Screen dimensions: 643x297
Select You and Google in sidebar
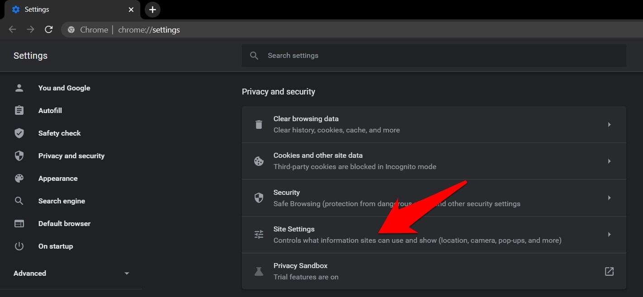64,88
